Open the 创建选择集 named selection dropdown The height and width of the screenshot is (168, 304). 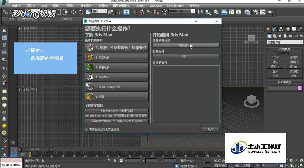click(182, 11)
